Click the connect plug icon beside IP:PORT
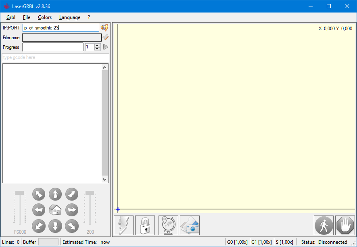 [104, 28]
